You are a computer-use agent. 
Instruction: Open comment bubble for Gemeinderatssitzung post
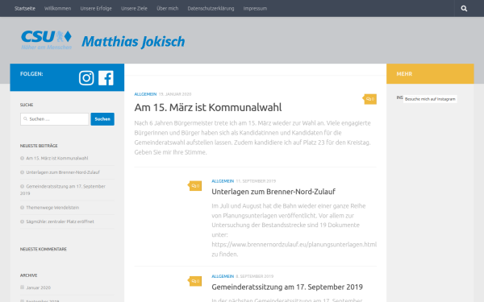[x=195, y=281]
